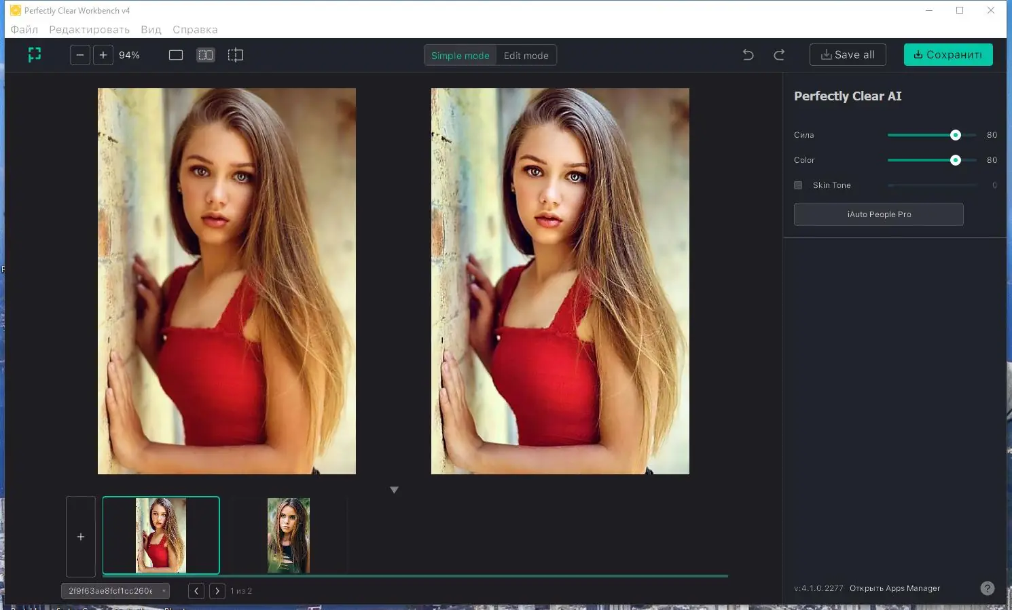
Task: Expand the file name dropdown in the filmstrip
Action: pos(164,591)
